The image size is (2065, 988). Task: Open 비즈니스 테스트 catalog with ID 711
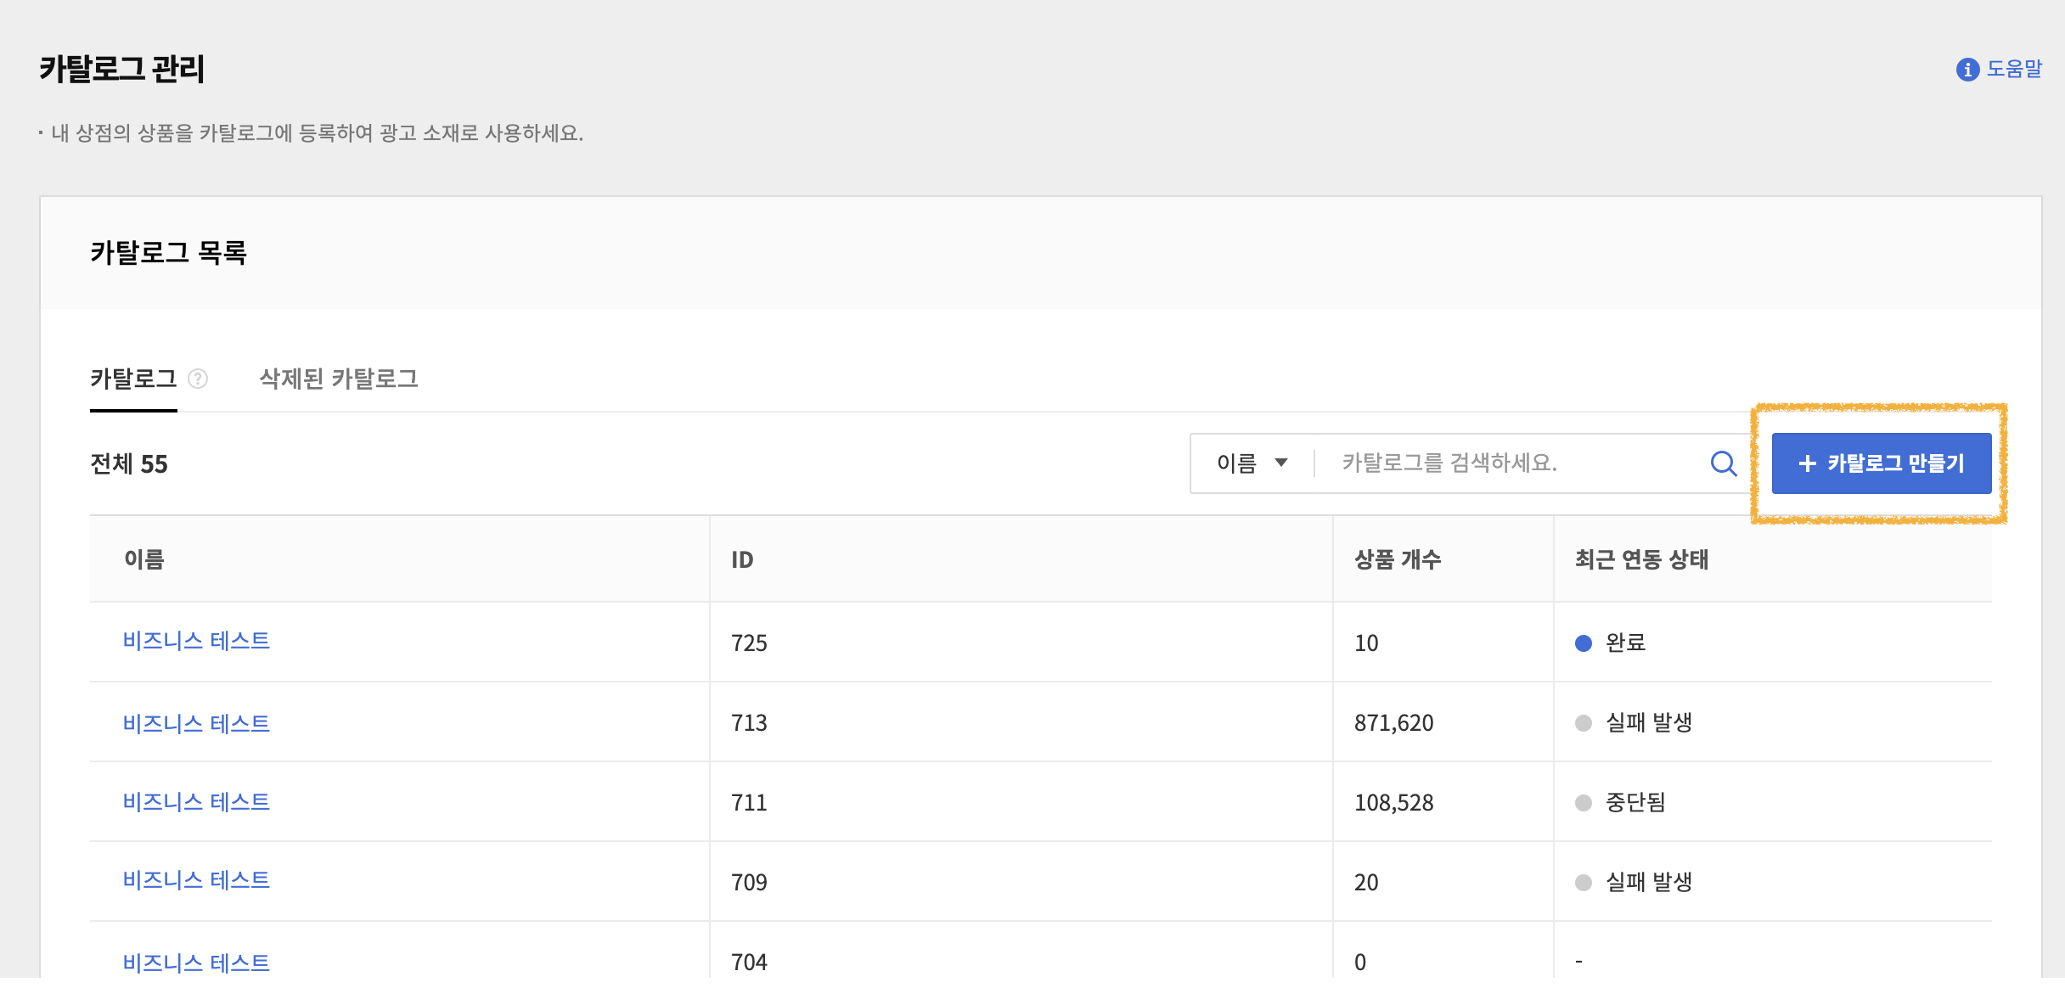click(196, 801)
